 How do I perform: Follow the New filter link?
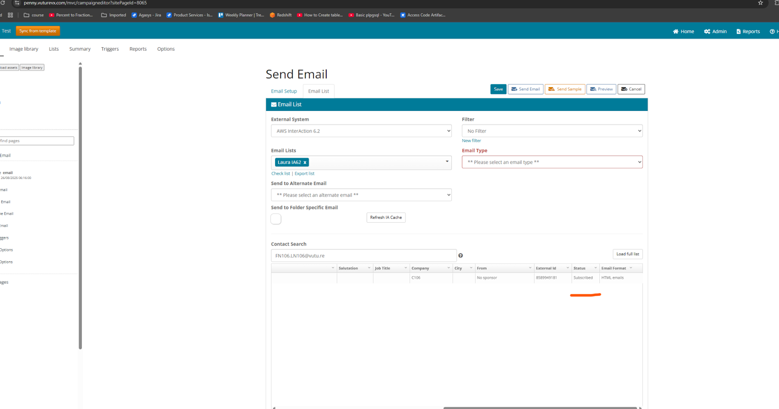pos(471,141)
